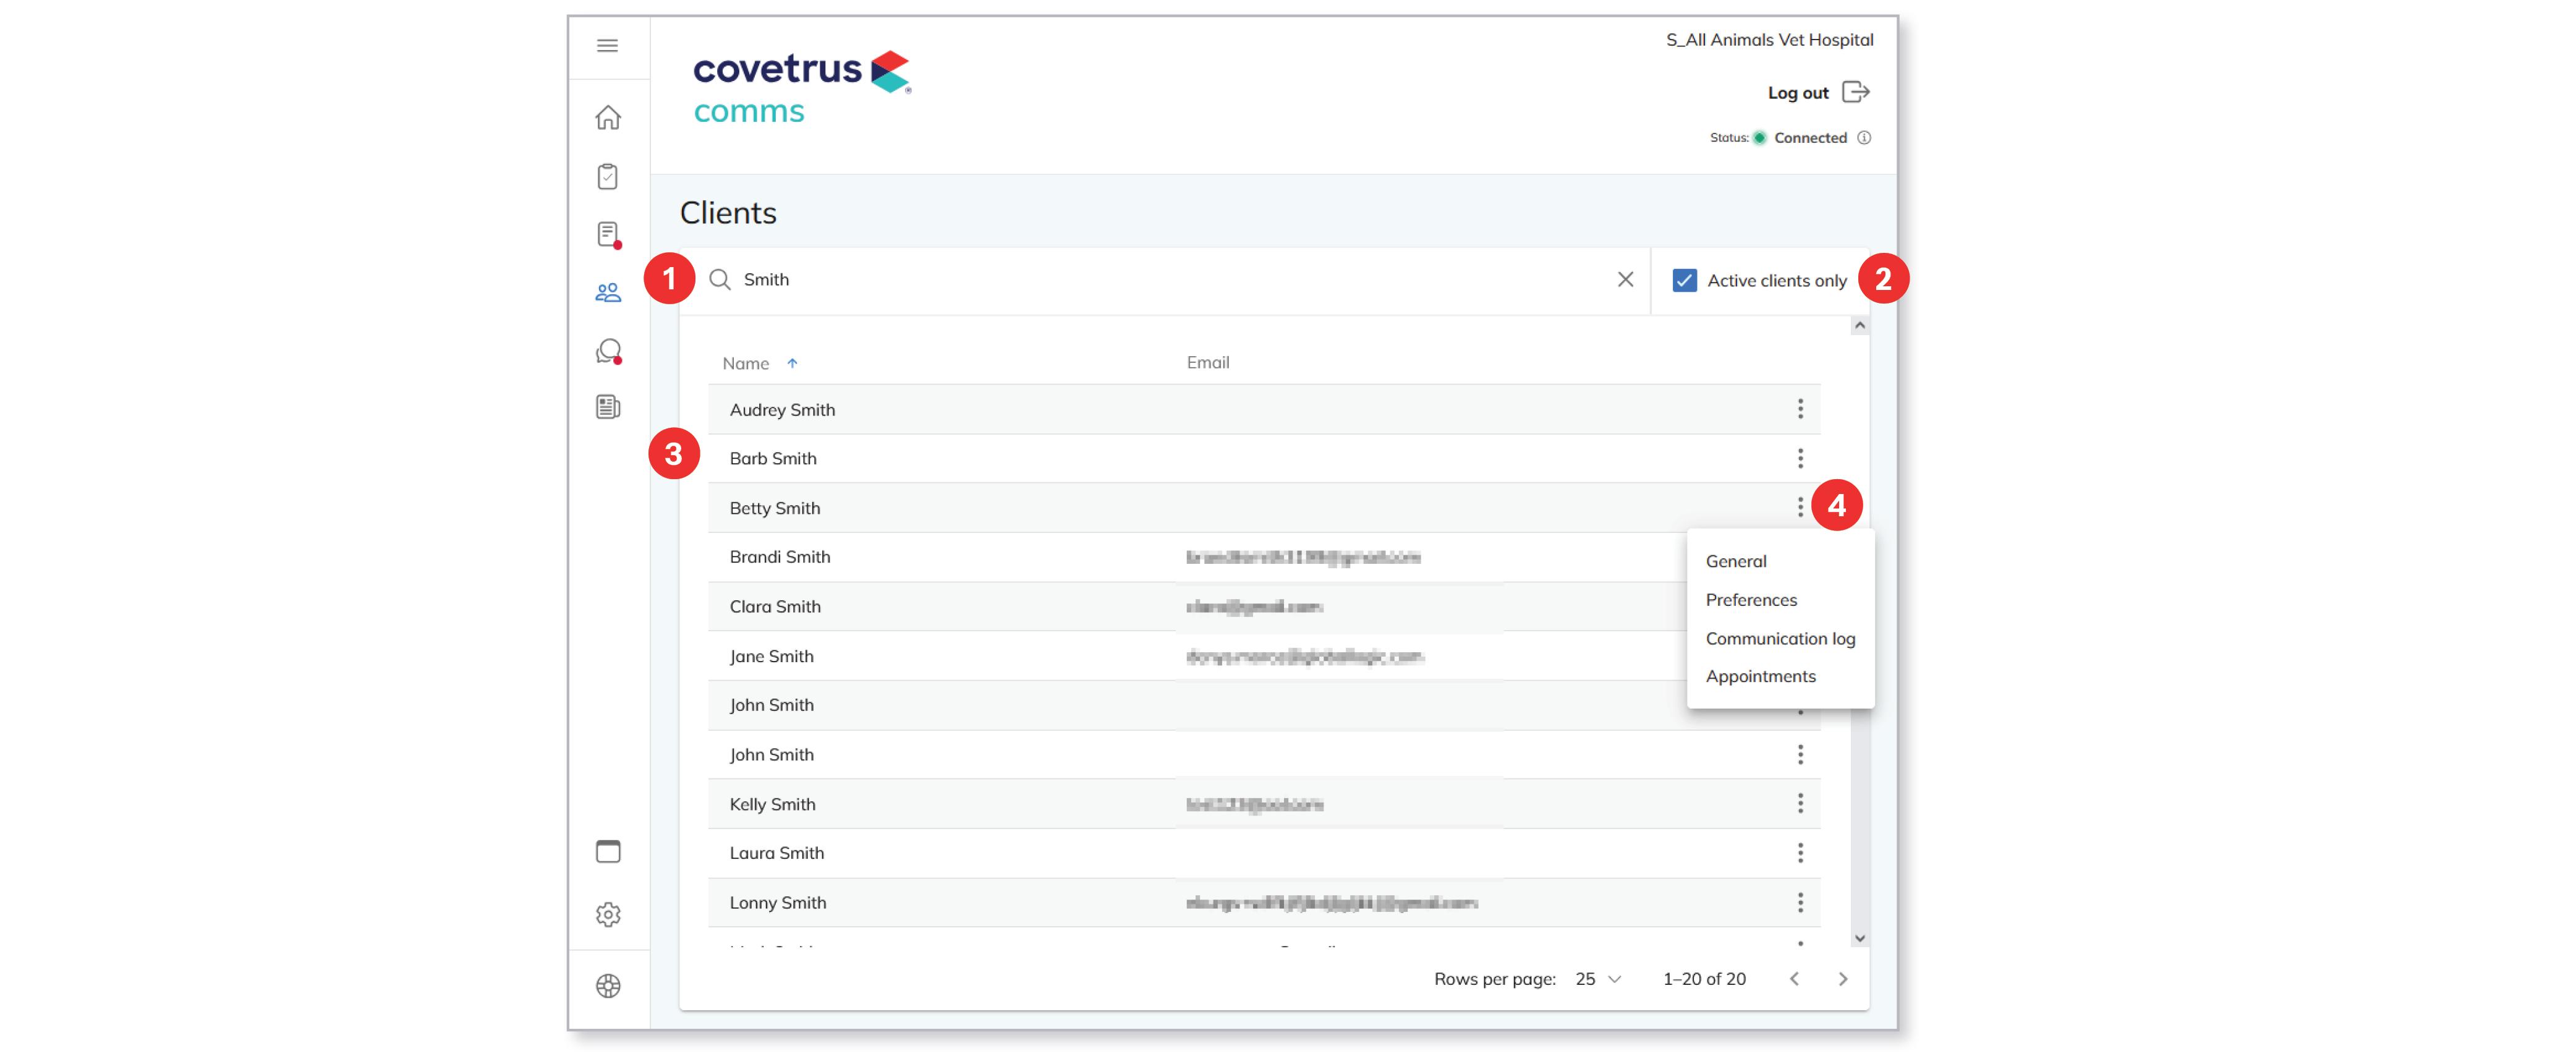Click the Name column sort arrow
The height and width of the screenshot is (1056, 2576).
coord(793,363)
